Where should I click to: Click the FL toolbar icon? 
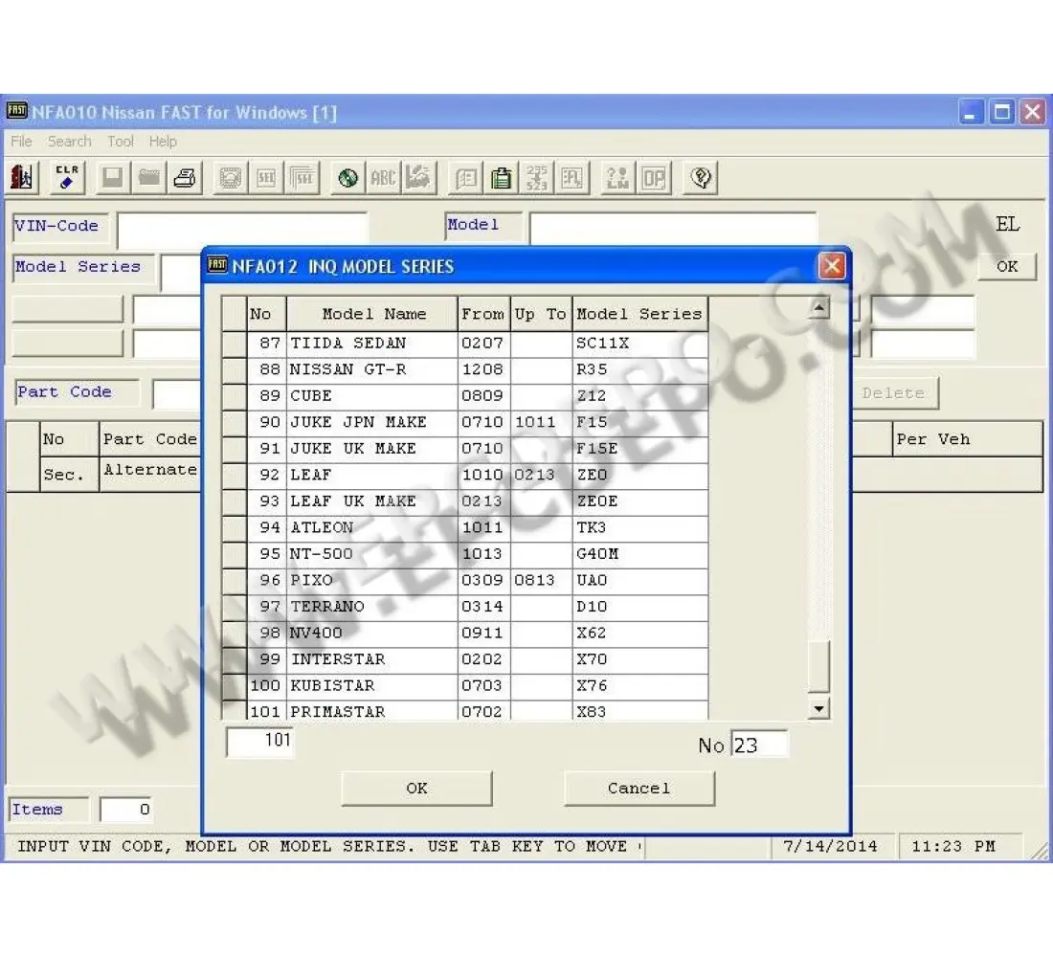572,178
